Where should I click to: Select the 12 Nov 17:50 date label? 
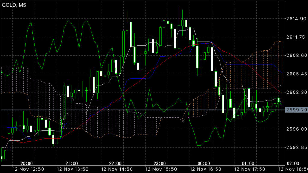(248, 169)
